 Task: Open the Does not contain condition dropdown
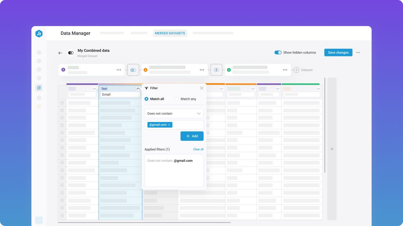coord(174,113)
